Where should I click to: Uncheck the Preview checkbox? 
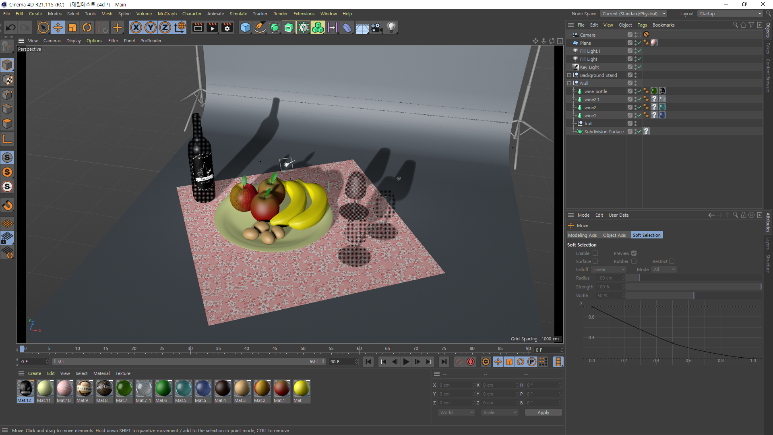[x=634, y=253]
